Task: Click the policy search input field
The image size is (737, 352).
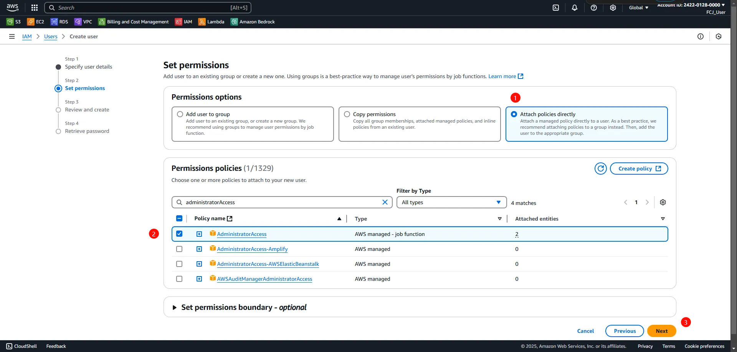Action: coord(282,202)
